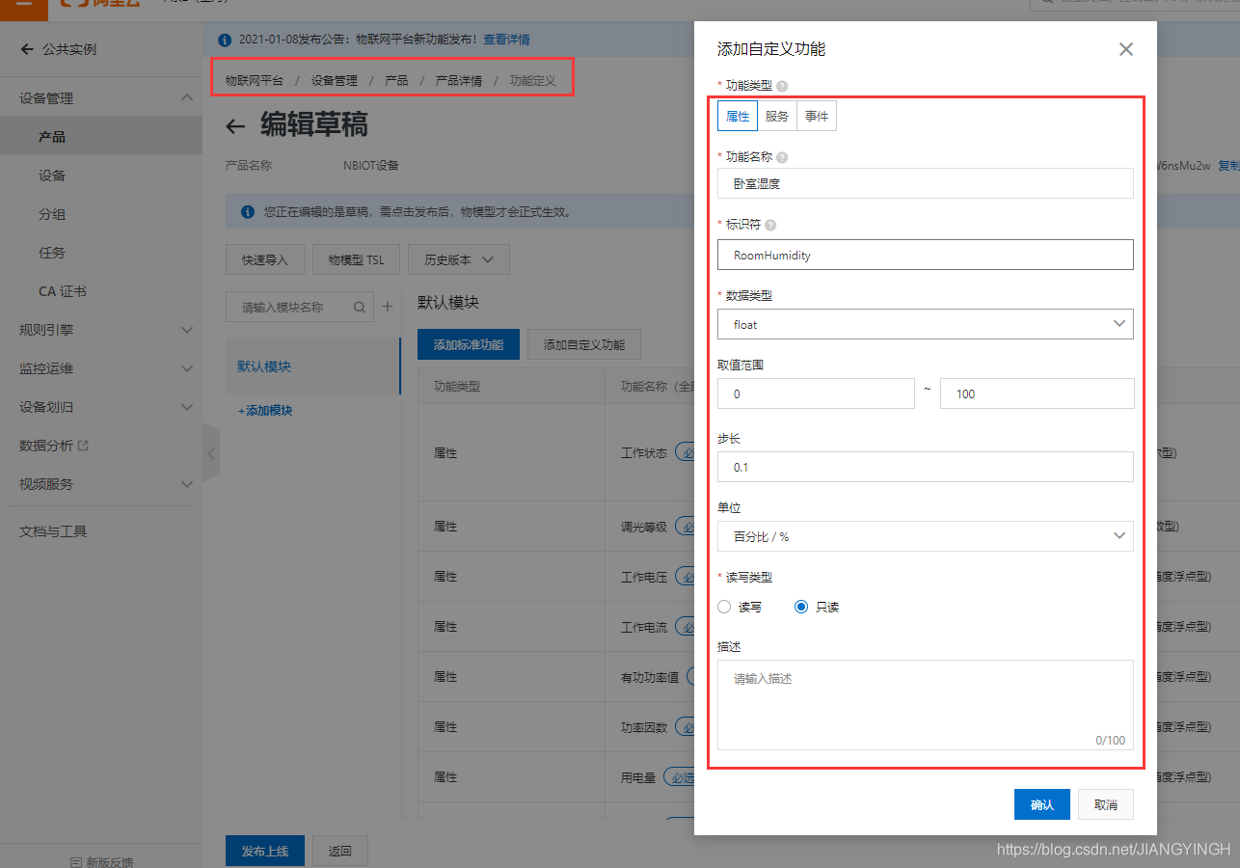Image resolution: width=1240 pixels, height=868 pixels.
Task: Click the help icon next to 功能类型
Action: (782, 86)
